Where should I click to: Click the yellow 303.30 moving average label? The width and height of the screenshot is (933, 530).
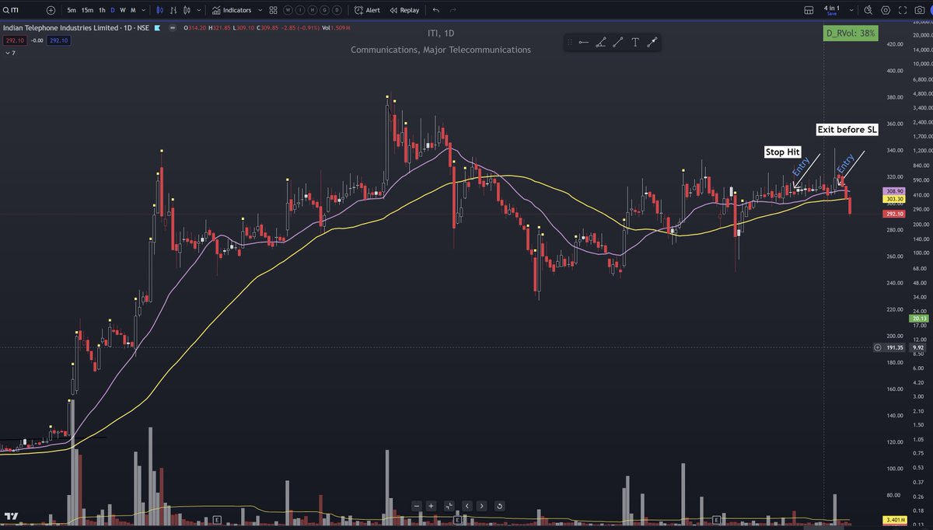(x=893, y=199)
